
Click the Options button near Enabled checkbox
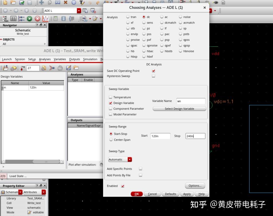pyautogui.click(x=195, y=186)
